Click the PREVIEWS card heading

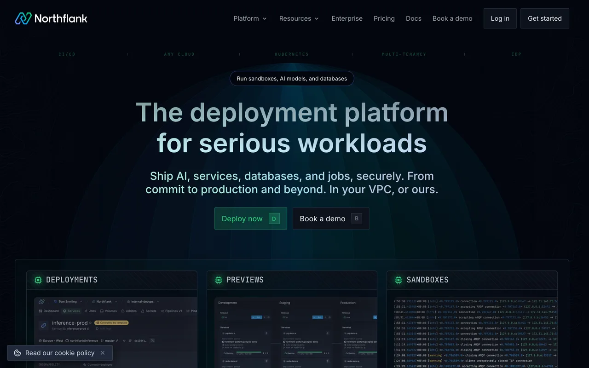pos(245,280)
